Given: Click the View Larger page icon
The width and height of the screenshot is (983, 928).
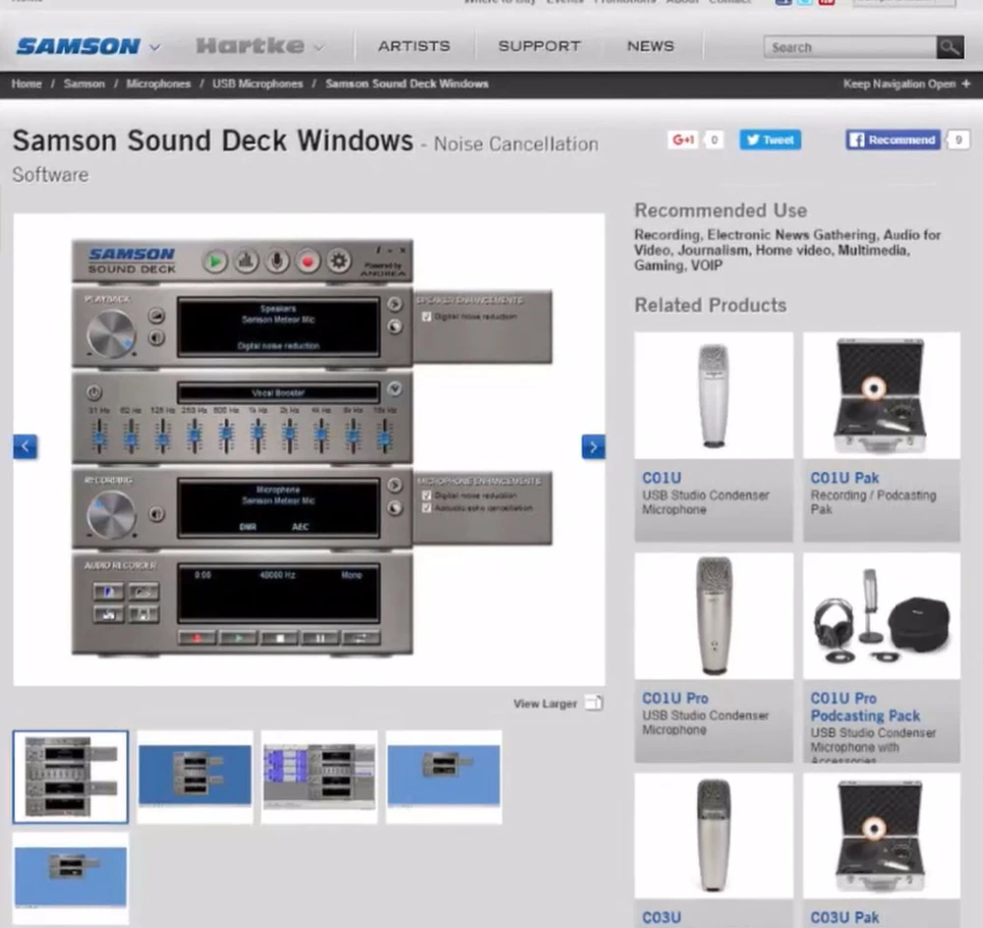Looking at the screenshot, I should point(594,703).
